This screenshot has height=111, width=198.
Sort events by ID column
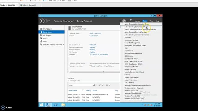(x=82, y=90)
